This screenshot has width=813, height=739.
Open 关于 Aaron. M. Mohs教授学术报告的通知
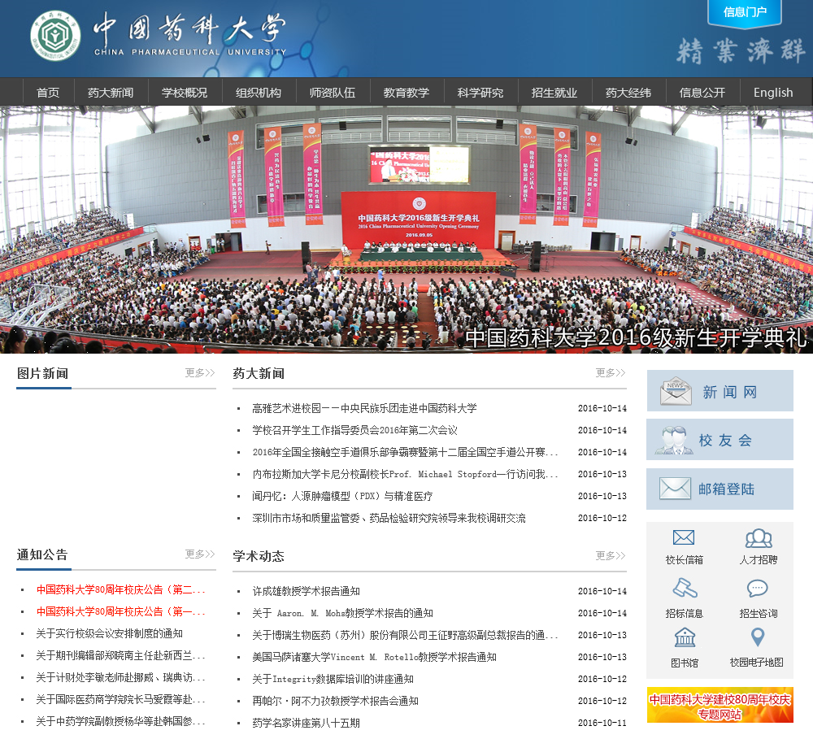[x=343, y=613]
